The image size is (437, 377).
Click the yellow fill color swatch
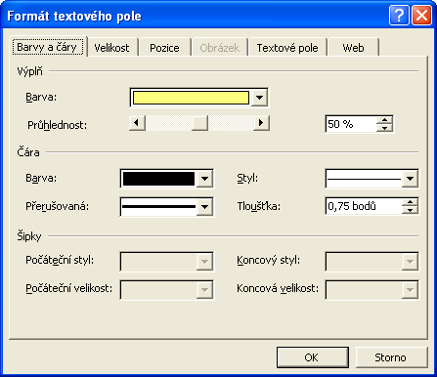click(x=191, y=98)
